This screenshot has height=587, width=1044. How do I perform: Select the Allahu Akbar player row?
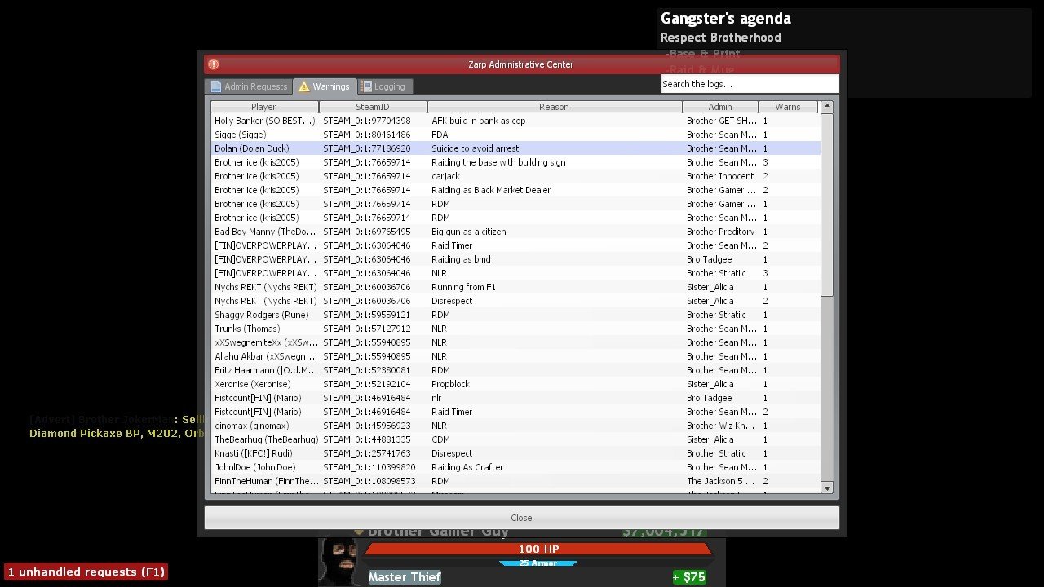pos(515,356)
